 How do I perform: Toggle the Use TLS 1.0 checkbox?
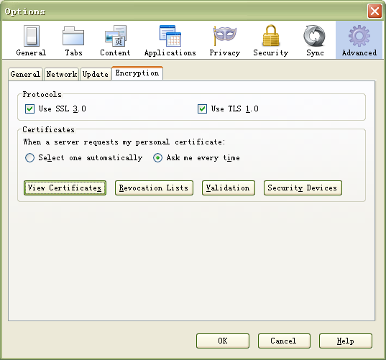pyautogui.click(x=203, y=109)
